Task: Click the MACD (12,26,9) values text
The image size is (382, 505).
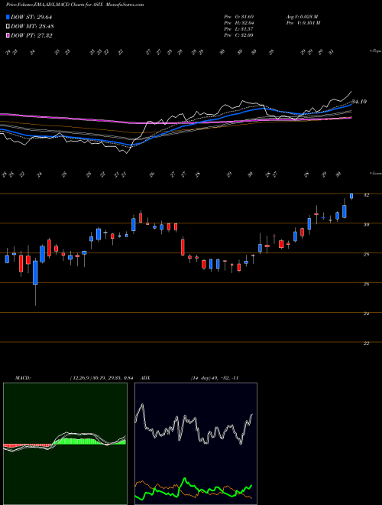Action: 102,378
